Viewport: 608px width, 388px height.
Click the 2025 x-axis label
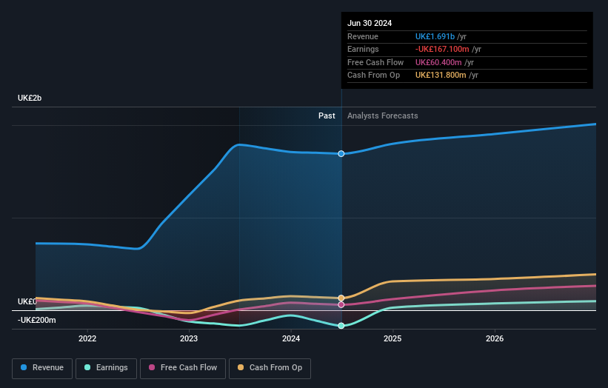(x=392, y=338)
